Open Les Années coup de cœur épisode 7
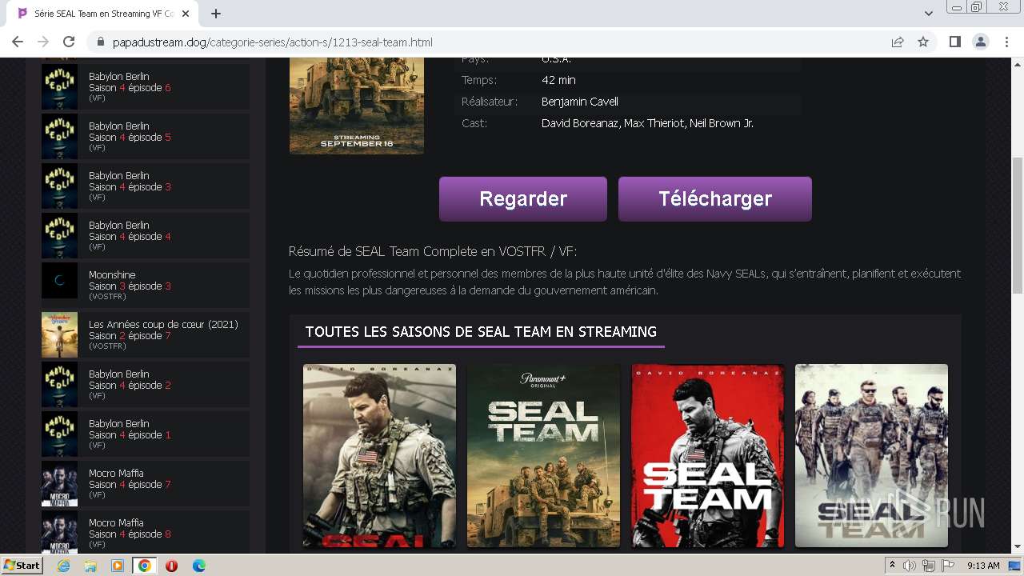 tap(146, 334)
